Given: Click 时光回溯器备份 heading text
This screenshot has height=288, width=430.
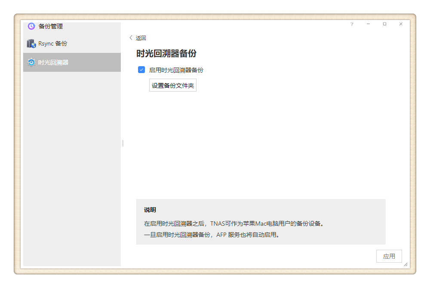Looking at the screenshot, I should click(166, 53).
